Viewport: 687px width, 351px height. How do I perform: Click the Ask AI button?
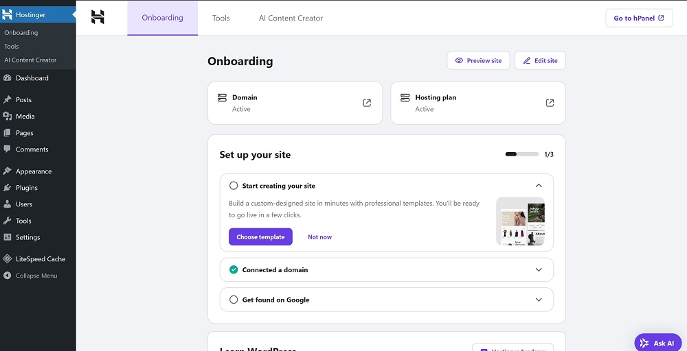(659, 343)
